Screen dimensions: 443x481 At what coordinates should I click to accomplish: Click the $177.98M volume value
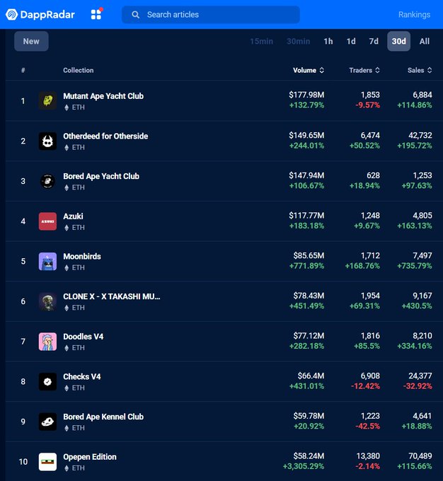pos(306,95)
